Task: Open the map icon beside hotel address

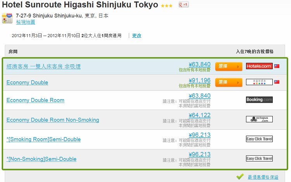Action: (7, 18)
